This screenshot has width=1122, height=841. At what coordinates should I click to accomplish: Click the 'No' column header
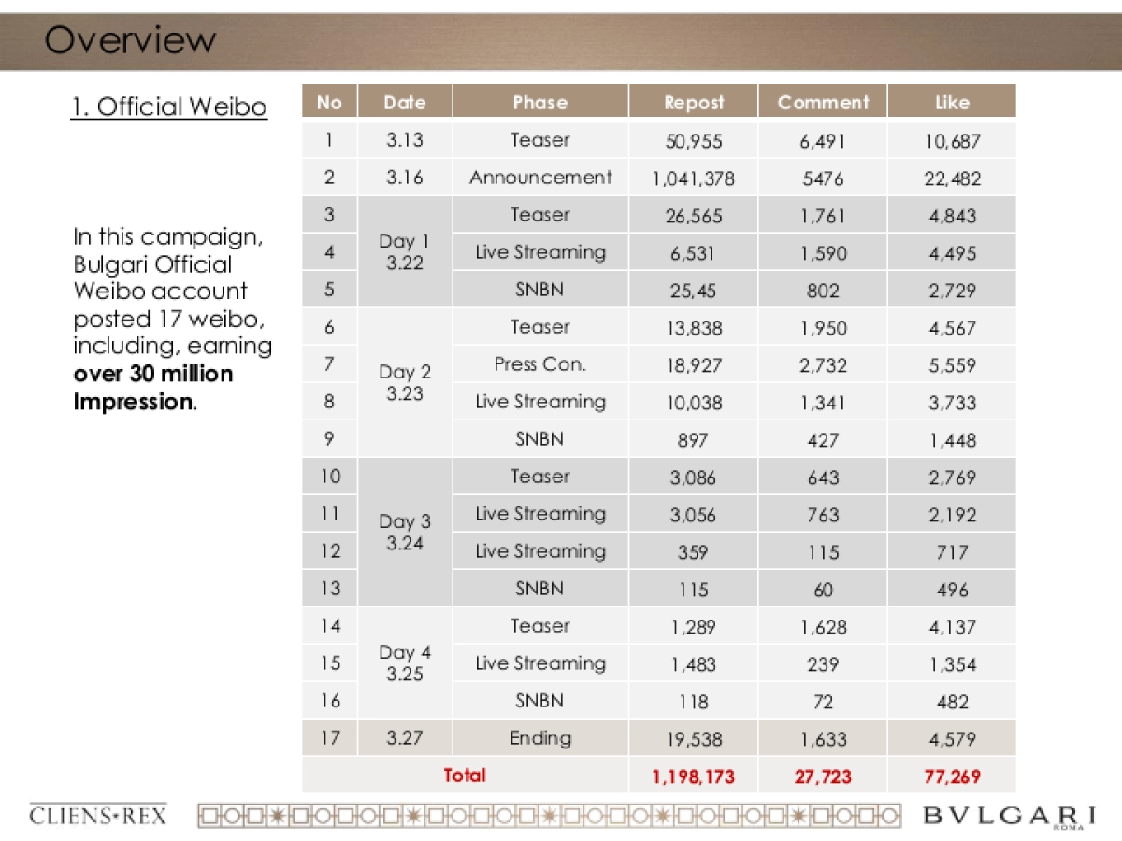(329, 102)
